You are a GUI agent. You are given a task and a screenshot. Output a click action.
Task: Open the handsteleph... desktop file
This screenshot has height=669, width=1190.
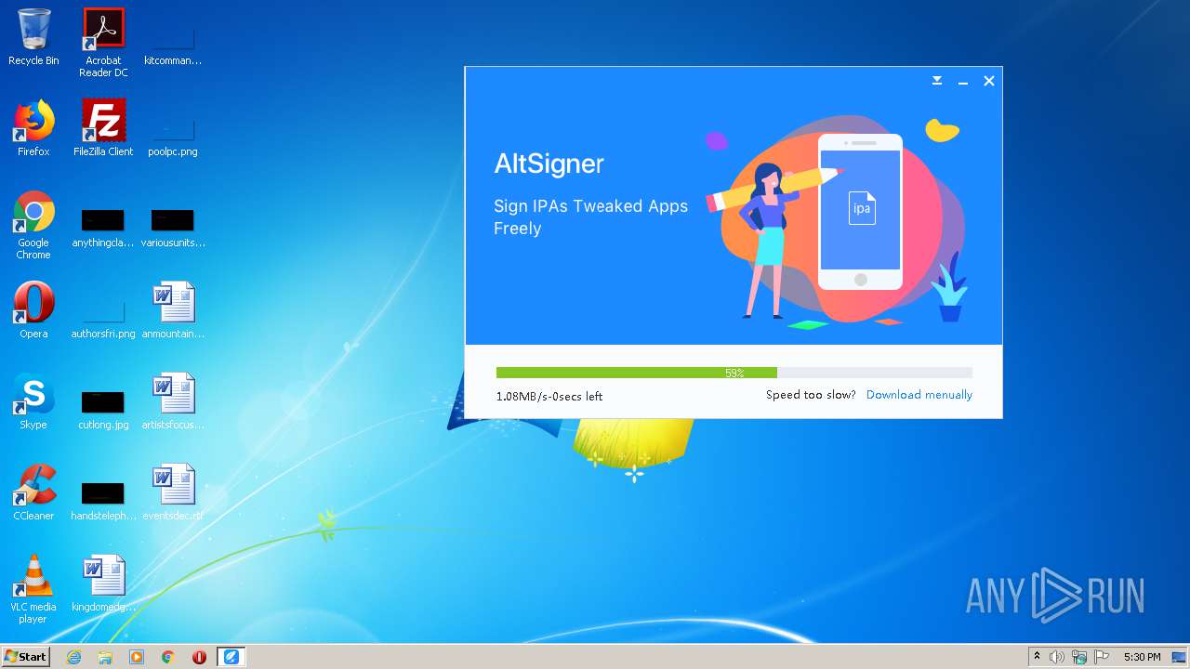click(x=103, y=502)
